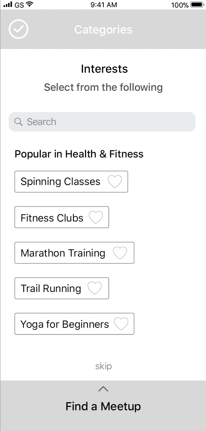Image resolution: width=206 pixels, height=431 pixels.
Task: Favorite Fitness Clubs with heart icon
Action: pos(96,217)
